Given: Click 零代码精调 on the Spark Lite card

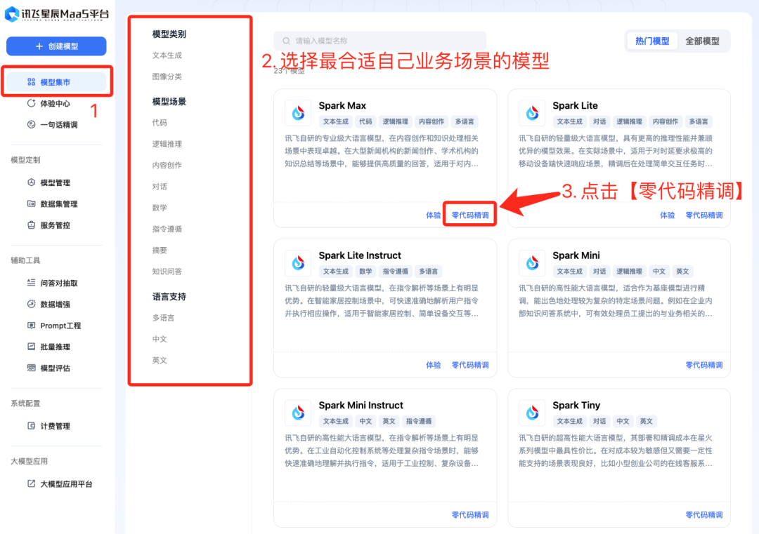Looking at the screenshot, I should point(704,215).
